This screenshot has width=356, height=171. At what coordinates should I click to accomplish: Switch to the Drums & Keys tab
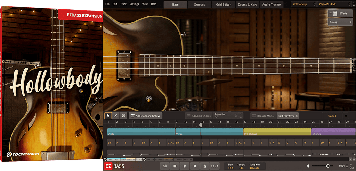pos(247,4)
